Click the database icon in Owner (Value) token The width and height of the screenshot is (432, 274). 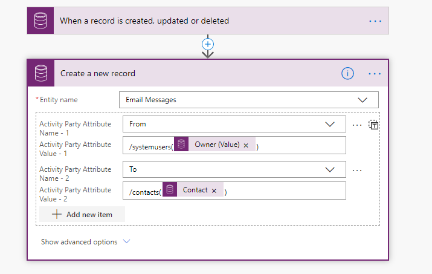(182, 145)
